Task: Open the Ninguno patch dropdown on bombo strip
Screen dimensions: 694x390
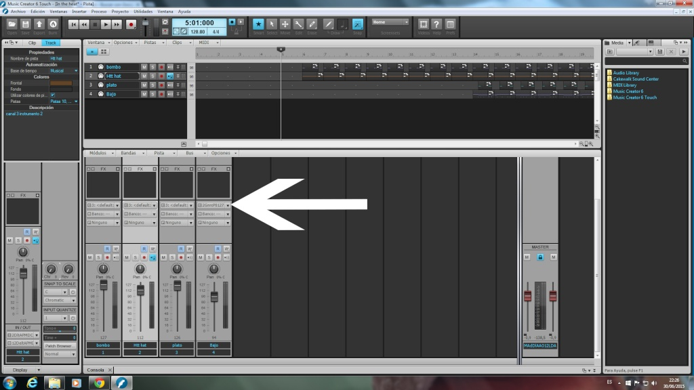Action: (103, 222)
